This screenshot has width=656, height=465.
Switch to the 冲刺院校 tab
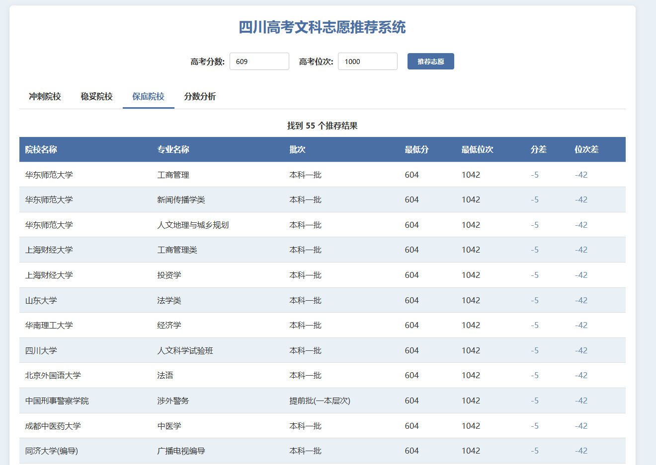45,96
